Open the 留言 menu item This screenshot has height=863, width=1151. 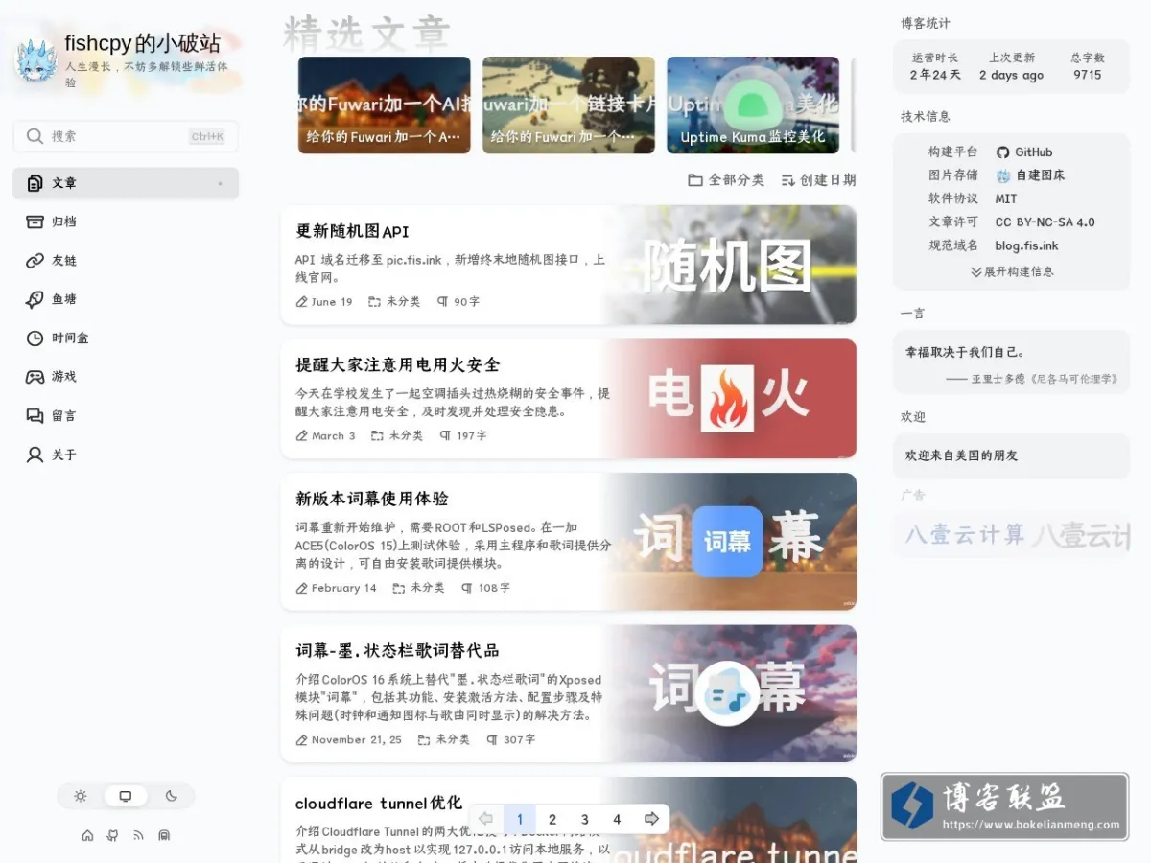[x=126, y=416]
